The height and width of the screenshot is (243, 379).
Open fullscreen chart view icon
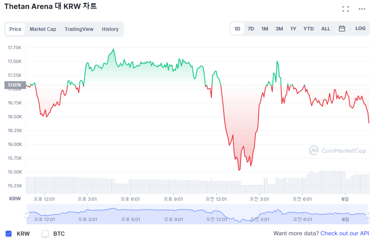345,9
